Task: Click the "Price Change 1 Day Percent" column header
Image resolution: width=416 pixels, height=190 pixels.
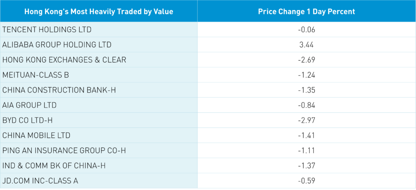Action: pyautogui.click(x=306, y=11)
